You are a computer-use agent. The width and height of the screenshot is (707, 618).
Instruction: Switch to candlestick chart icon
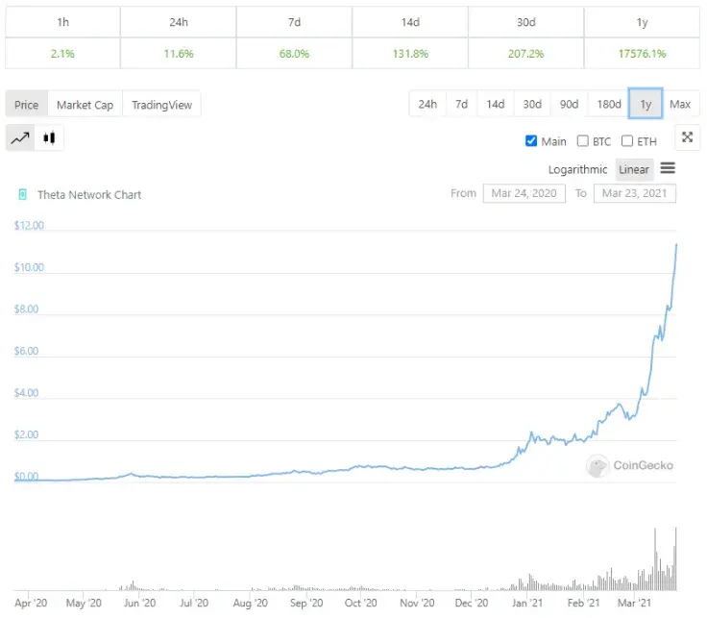[x=49, y=138]
